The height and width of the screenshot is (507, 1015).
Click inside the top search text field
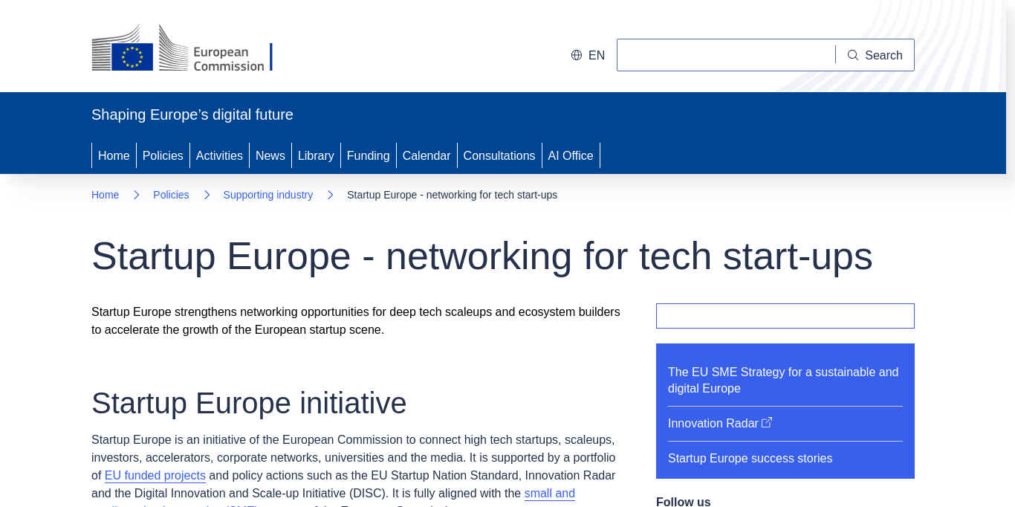tap(725, 55)
